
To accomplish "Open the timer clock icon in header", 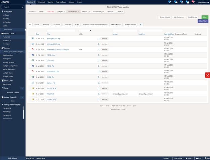I will coord(170,2).
